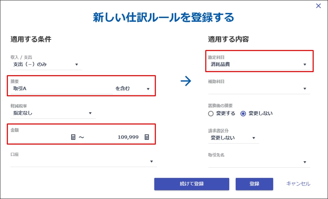Open calculator for maximum amount field
Viewport: 328px width, 199px height.
(147, 137)
